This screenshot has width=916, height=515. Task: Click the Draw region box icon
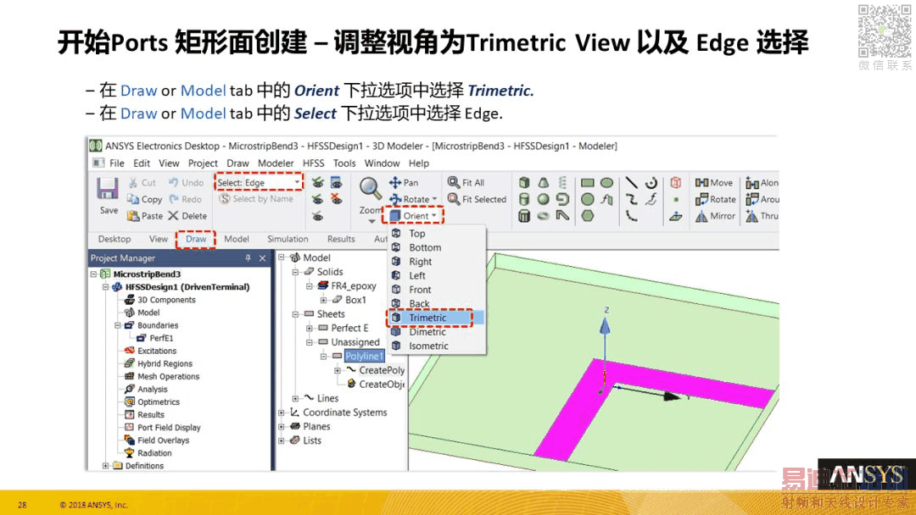coord(676,183)
